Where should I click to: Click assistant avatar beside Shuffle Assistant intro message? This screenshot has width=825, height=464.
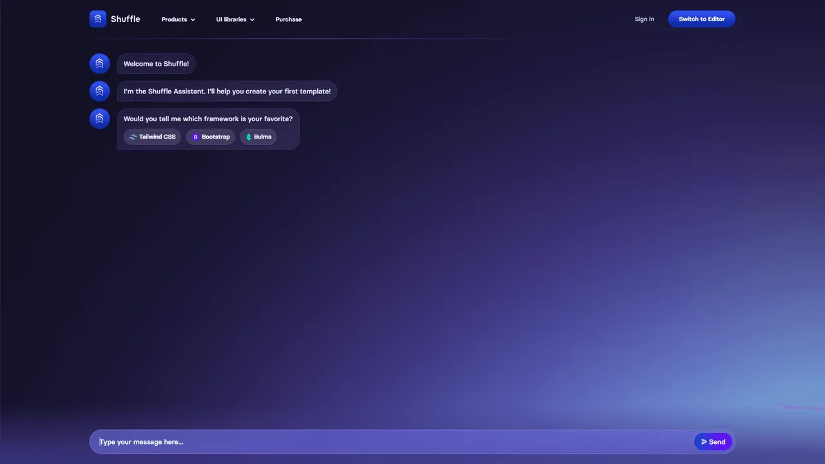(100, 91)
